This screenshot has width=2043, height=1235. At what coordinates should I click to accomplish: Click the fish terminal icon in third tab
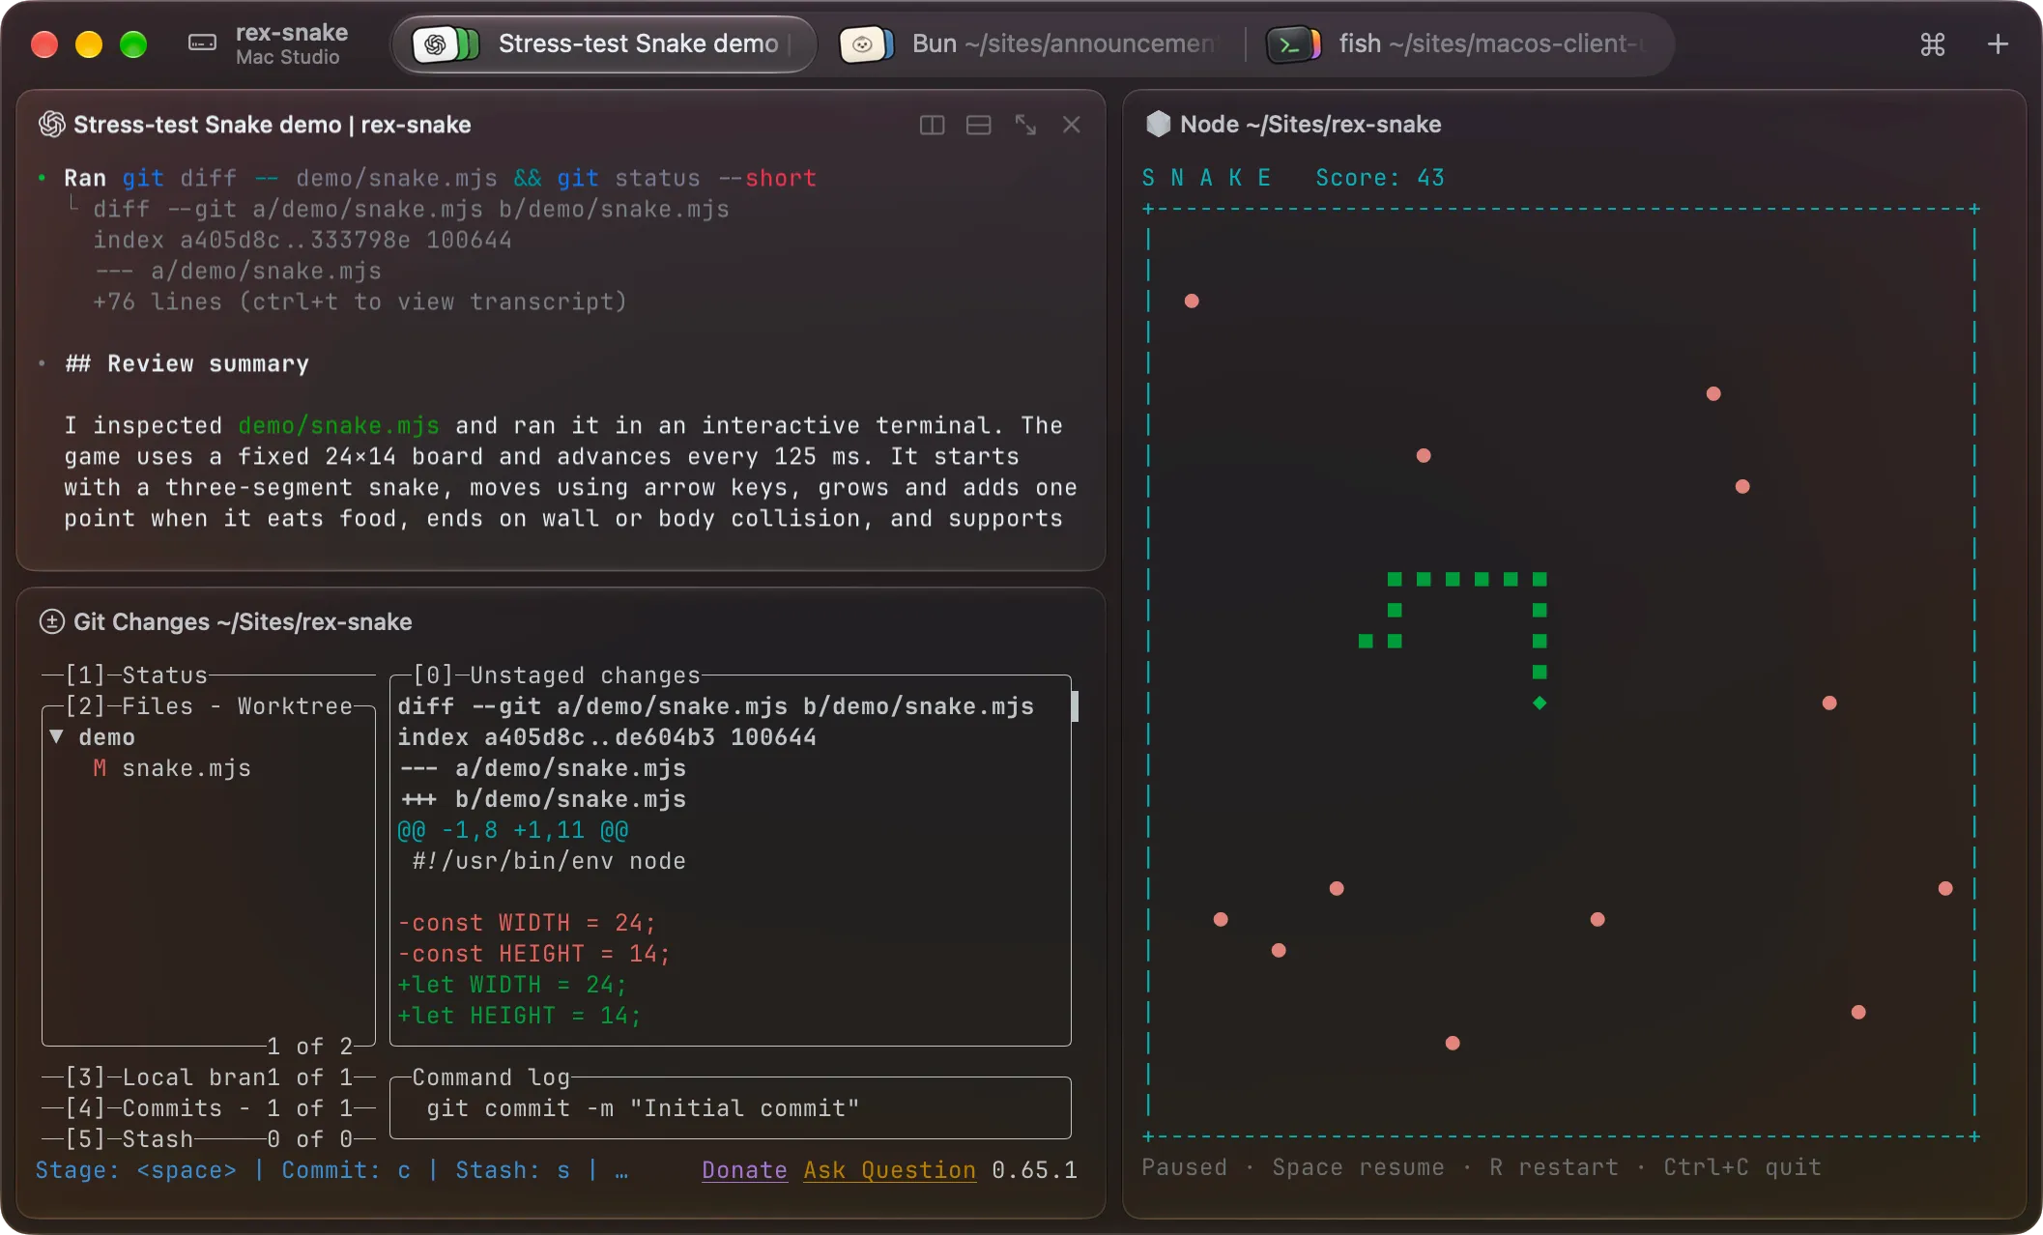(1293, 43)
